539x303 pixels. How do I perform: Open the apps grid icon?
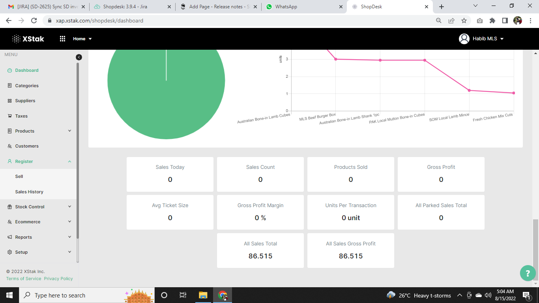point(62,39)
